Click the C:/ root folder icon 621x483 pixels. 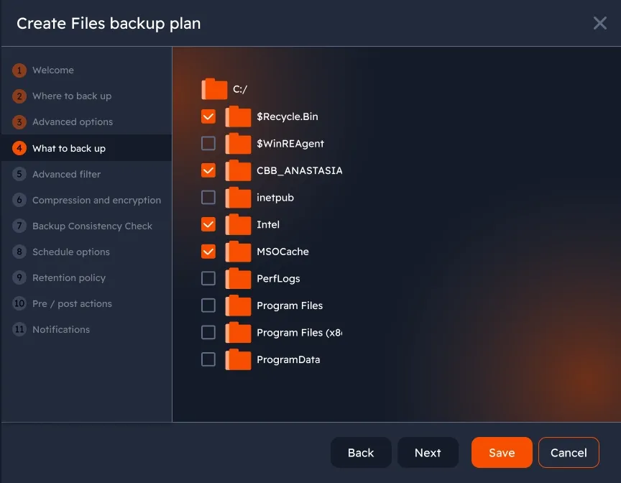[x=214, y=89]
